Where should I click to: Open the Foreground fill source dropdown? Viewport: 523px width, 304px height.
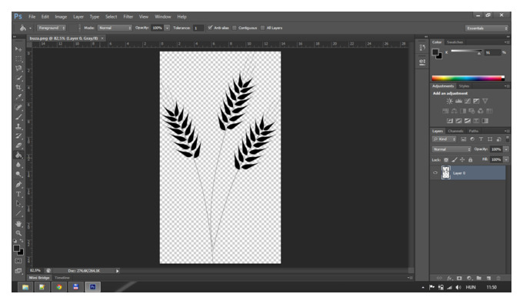click(52, 28)
